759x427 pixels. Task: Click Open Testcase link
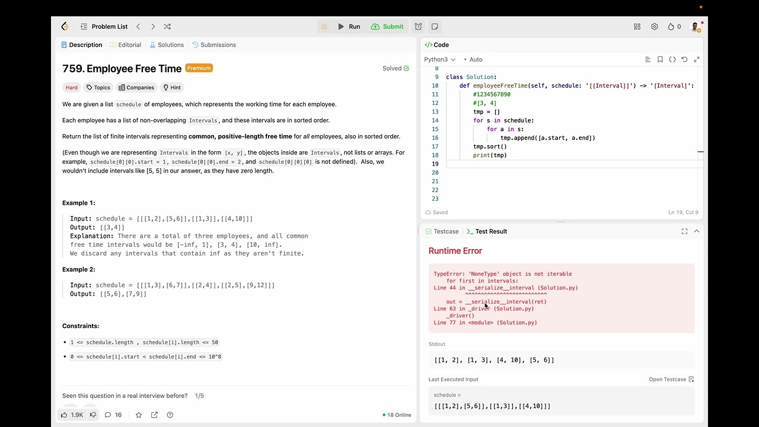671,380
